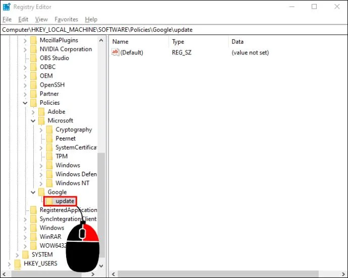Expand the ODBC key
The width and height of the screenshot is (348, 278).
coord(25,67)
